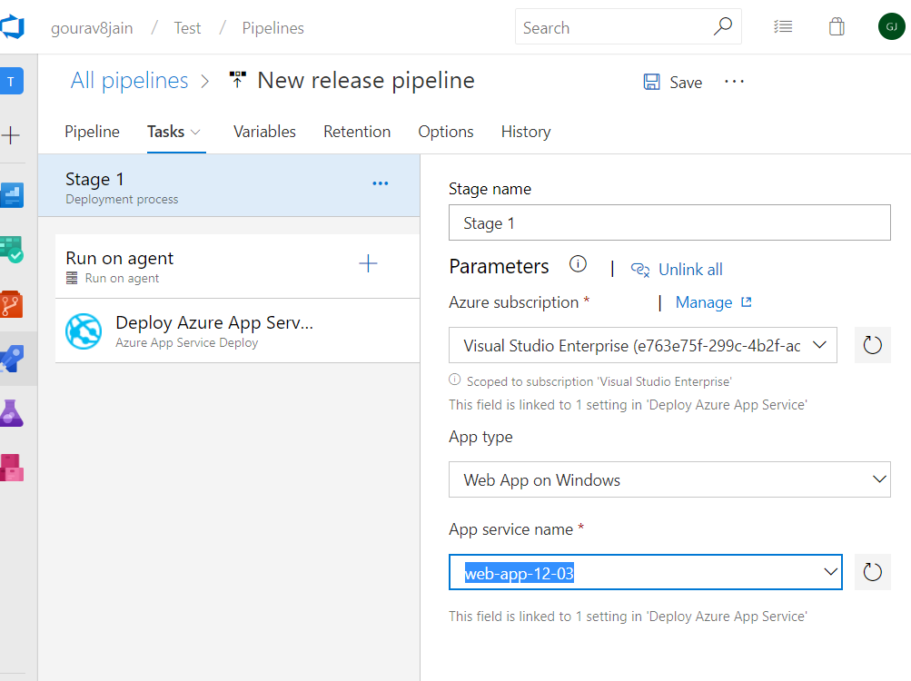
Task: Open Azure Repos sidebar icon
Action: coord(12,303)
